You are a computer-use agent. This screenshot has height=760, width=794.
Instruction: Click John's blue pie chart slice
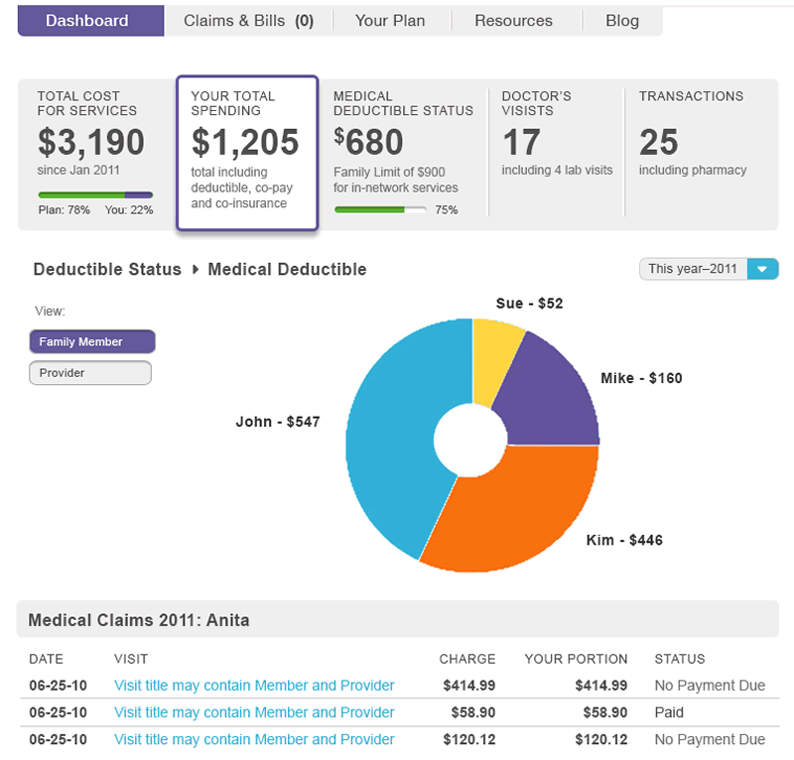click(x=397, y=437)
